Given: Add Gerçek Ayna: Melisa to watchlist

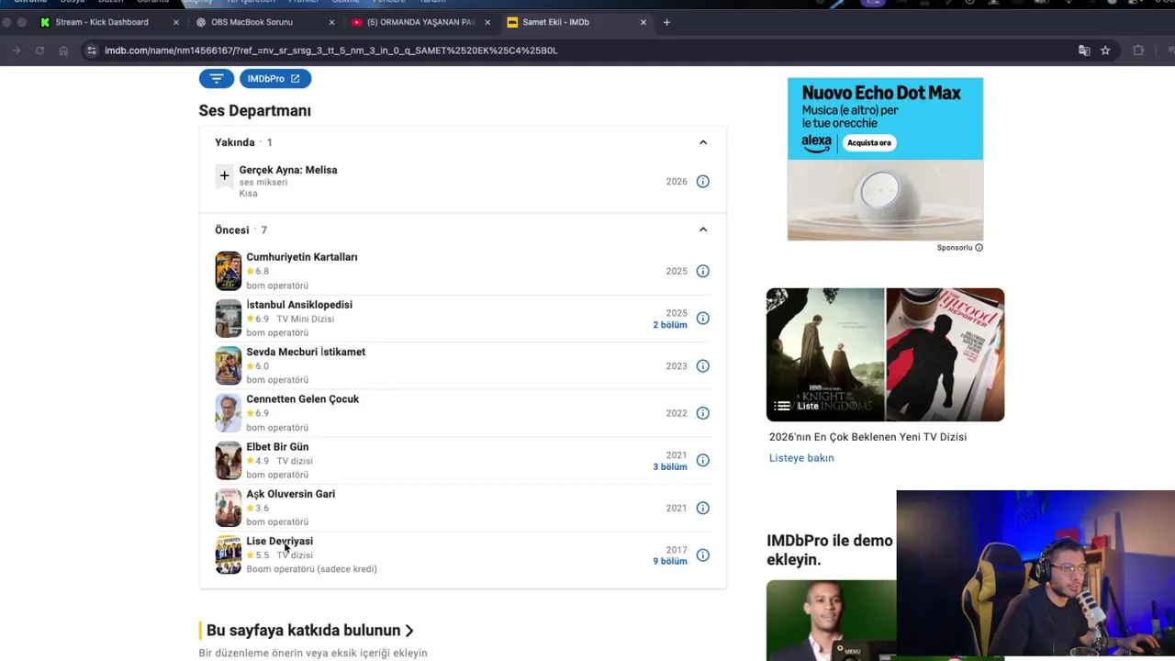Looking at the screenshot, I should click(224, 176).
